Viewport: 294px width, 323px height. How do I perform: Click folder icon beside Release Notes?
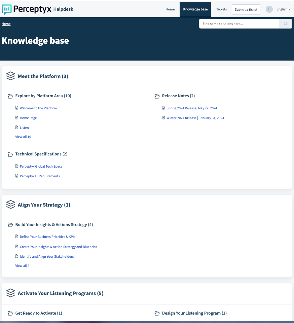pos(157,96)
